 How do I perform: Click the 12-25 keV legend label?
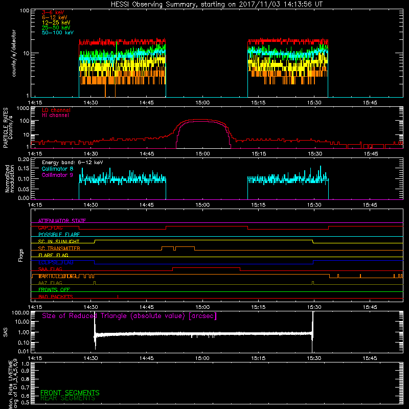(56, 22)
